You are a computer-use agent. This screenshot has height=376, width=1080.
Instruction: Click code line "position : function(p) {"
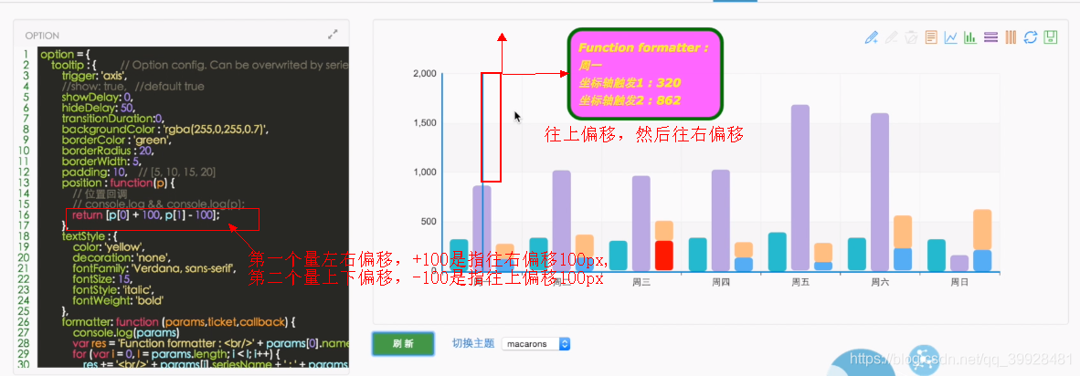(119, 183)
